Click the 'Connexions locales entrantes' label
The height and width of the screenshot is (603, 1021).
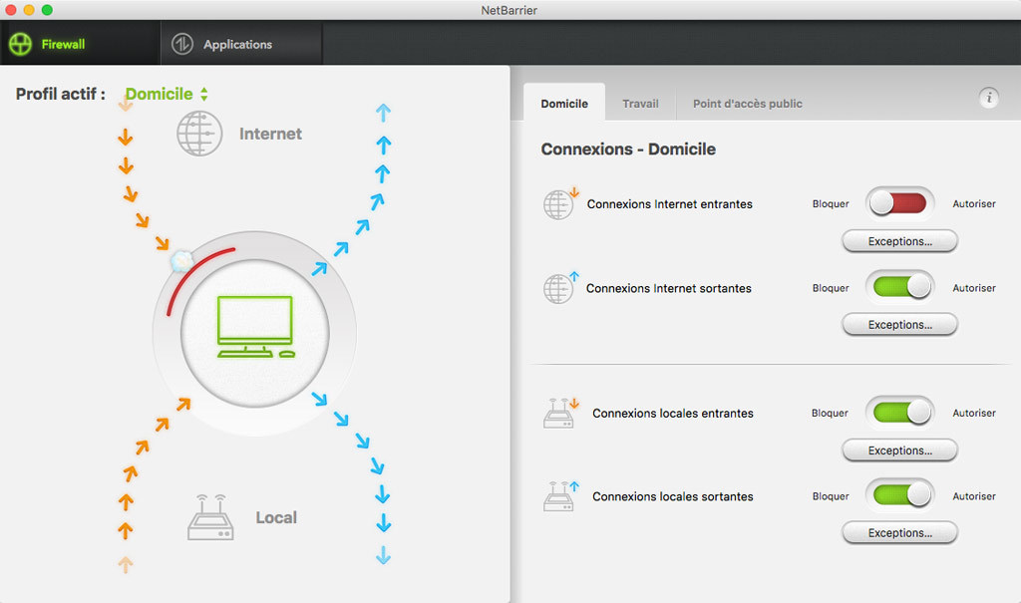[673, 413]
